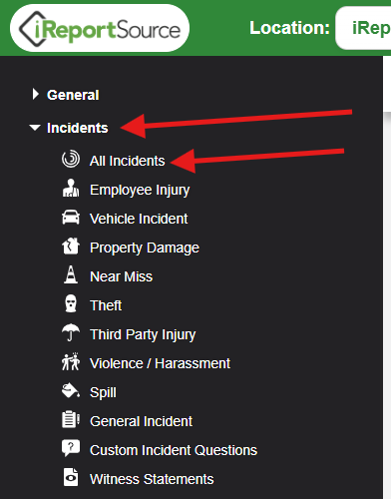Expand the General section arrow

click(35, 94)
